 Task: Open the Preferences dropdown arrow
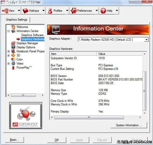97,11
